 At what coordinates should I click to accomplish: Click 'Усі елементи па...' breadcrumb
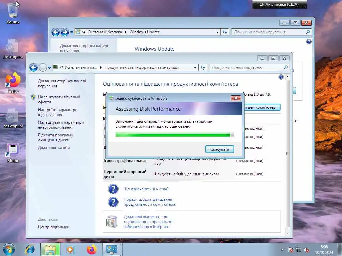coord(81,67)
